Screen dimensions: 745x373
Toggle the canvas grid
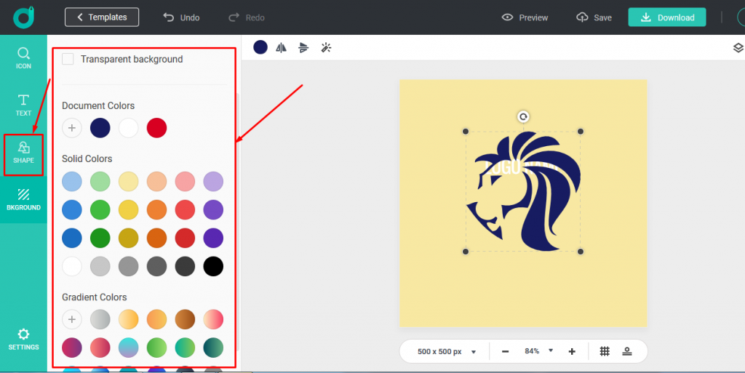[605, 352]
